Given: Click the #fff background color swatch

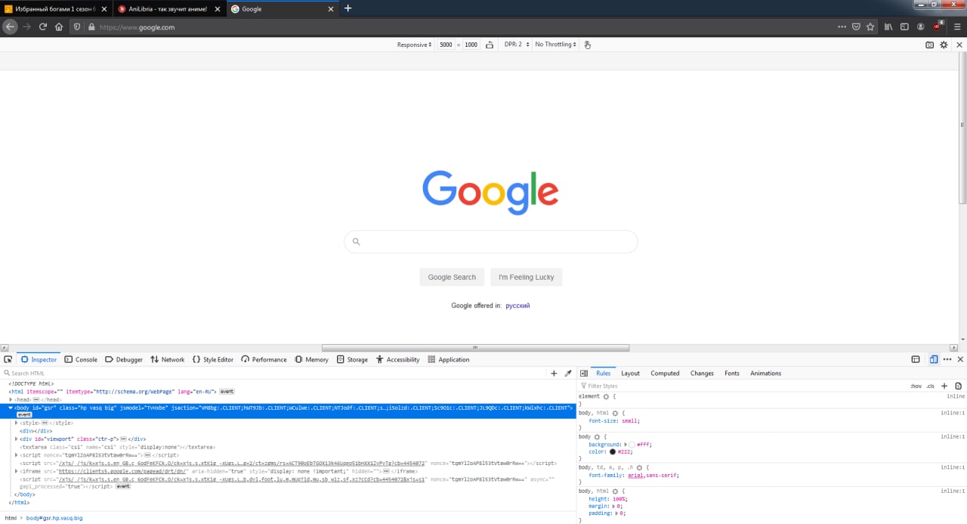Looking at the screenshot, I should point(632,445).
